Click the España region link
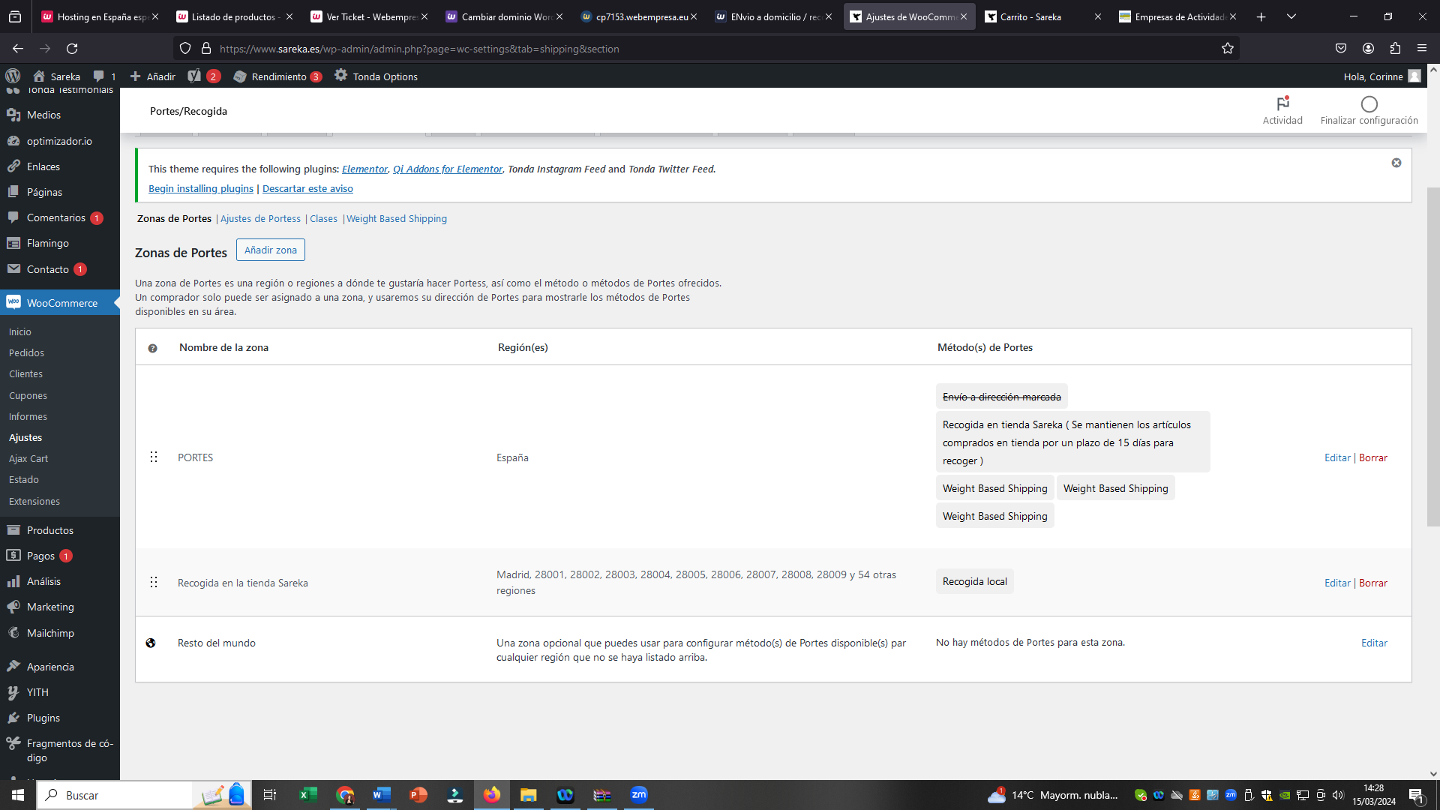 coord(512,457)
